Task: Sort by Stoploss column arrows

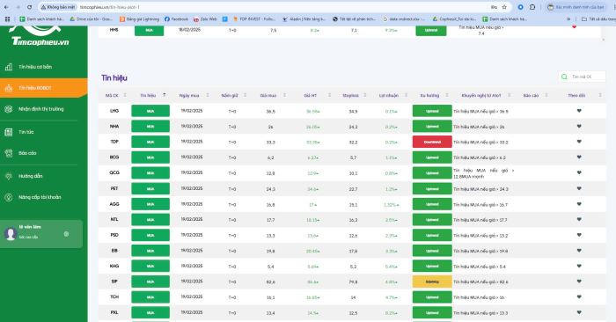Action: 365,95
